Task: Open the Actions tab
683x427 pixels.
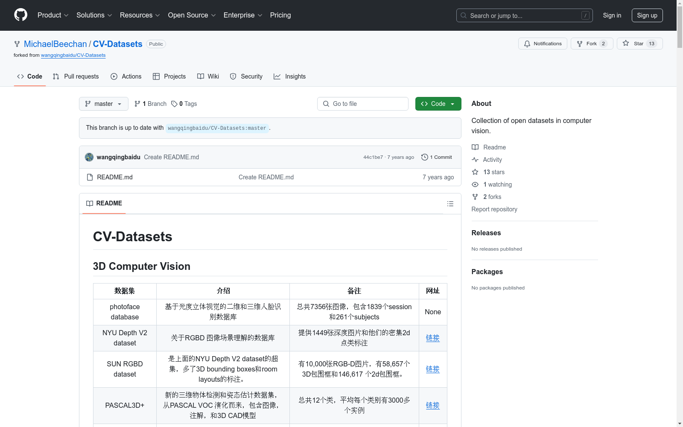Action: (126, 76)
